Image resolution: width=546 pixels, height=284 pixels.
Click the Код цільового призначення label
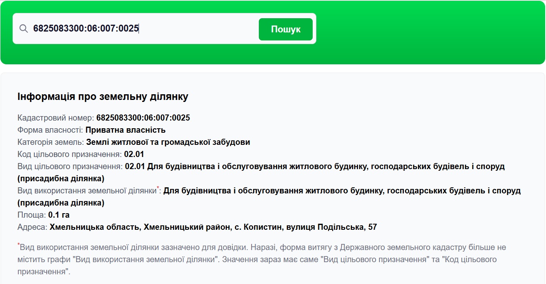69,155
